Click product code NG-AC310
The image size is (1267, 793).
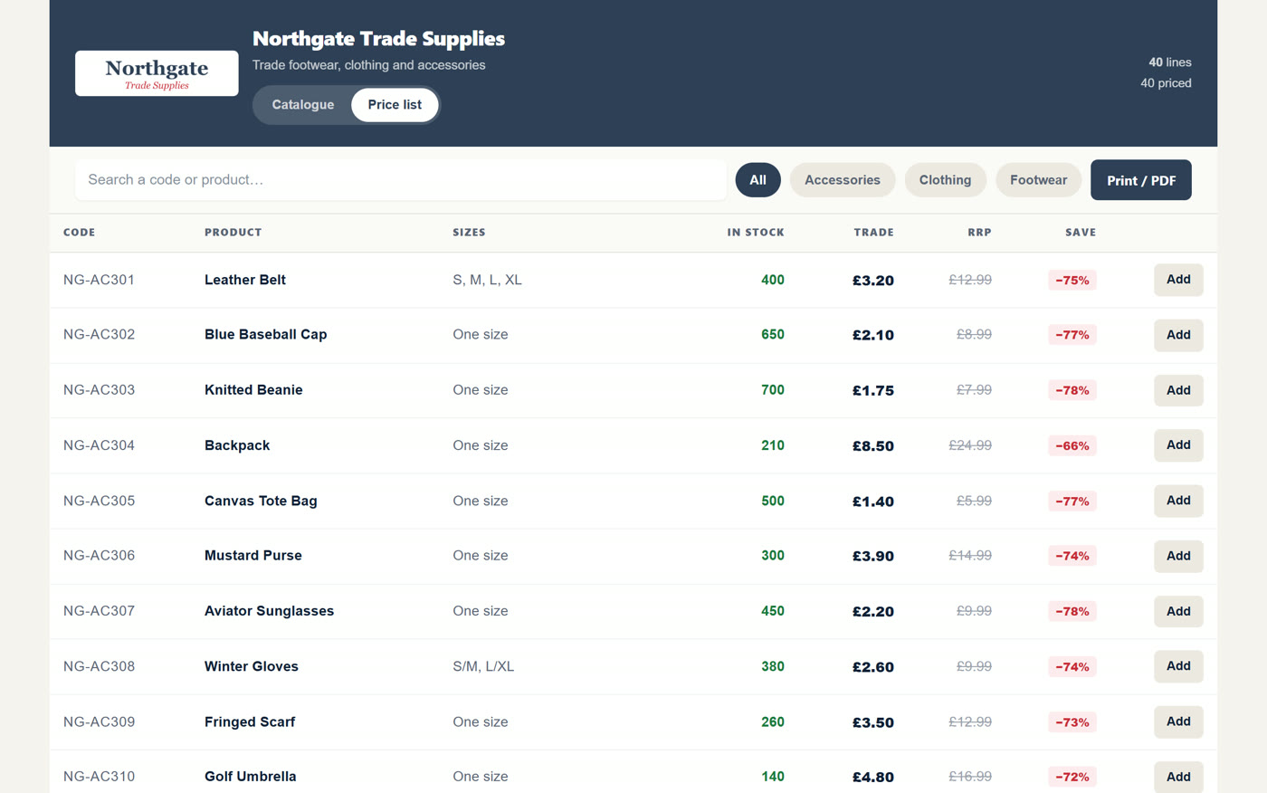point(100,777)
